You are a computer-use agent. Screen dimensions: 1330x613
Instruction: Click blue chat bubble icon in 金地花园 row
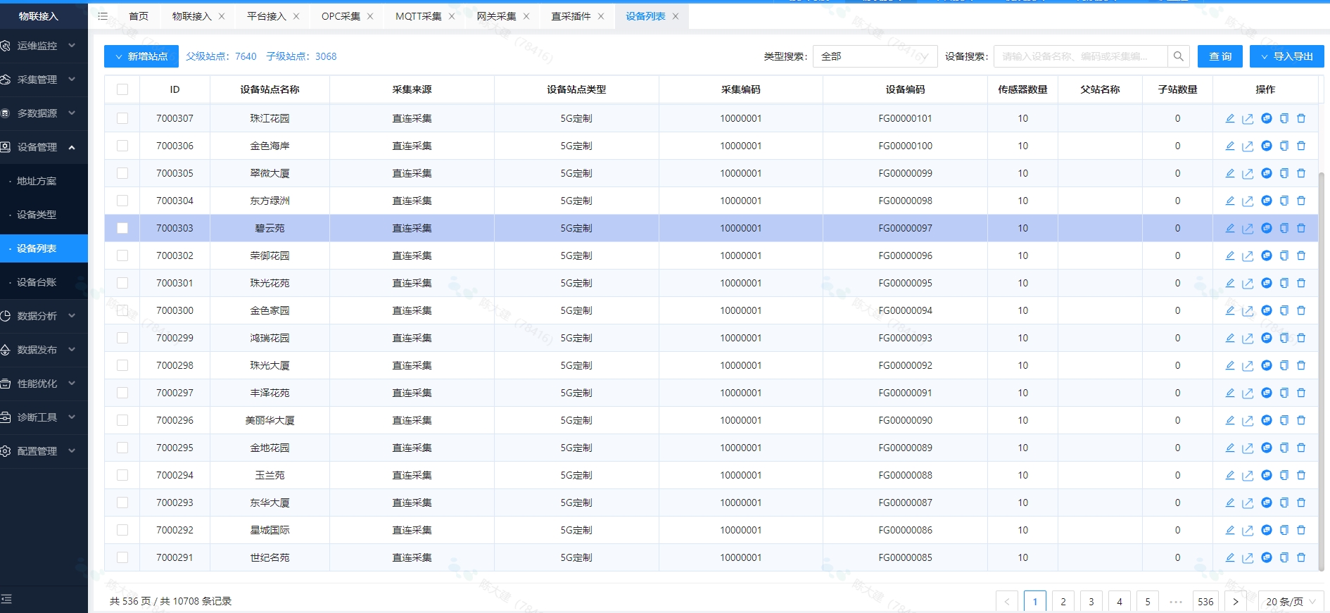[1267, 448]
